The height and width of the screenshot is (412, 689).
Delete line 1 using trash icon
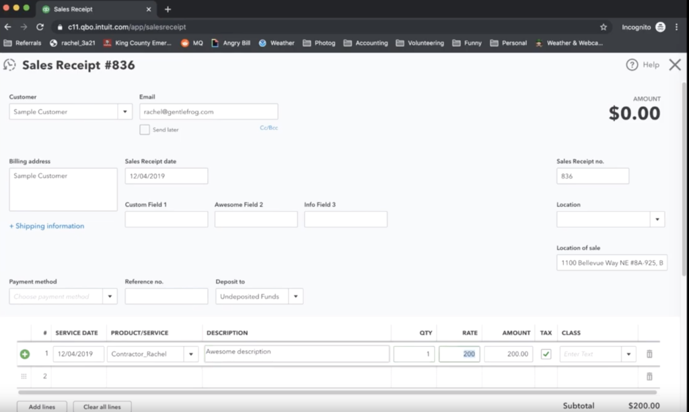point(649,354)
